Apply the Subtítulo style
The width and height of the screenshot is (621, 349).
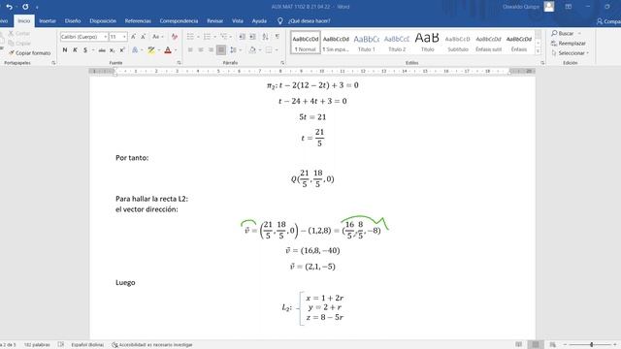click(x=458, y=43)
